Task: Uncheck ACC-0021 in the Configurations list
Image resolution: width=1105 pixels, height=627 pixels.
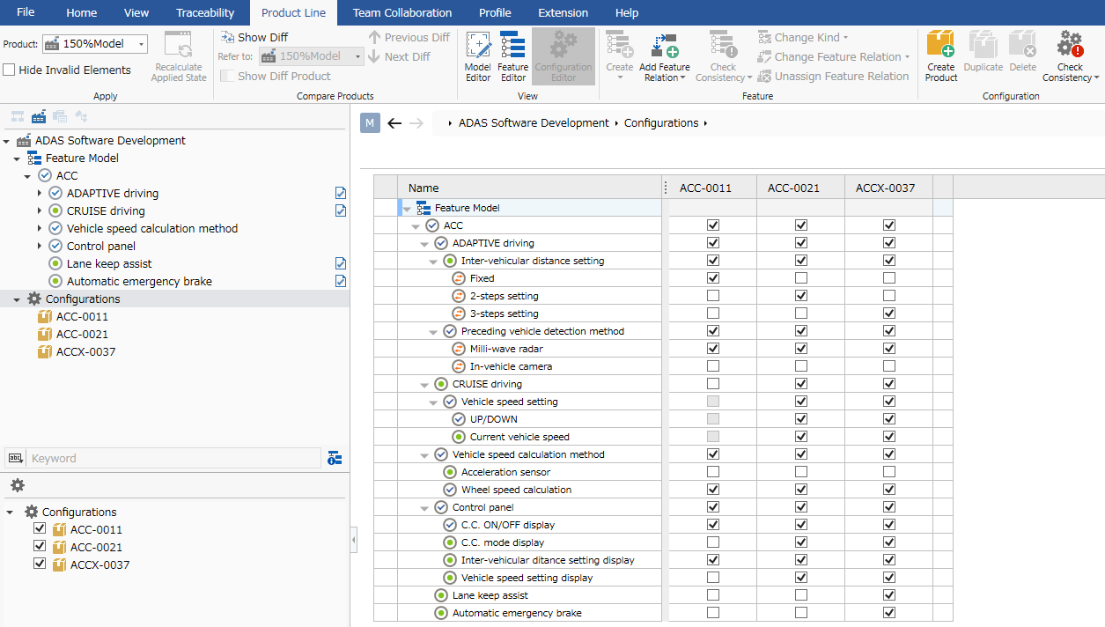Action: click(x=40, y=547)
